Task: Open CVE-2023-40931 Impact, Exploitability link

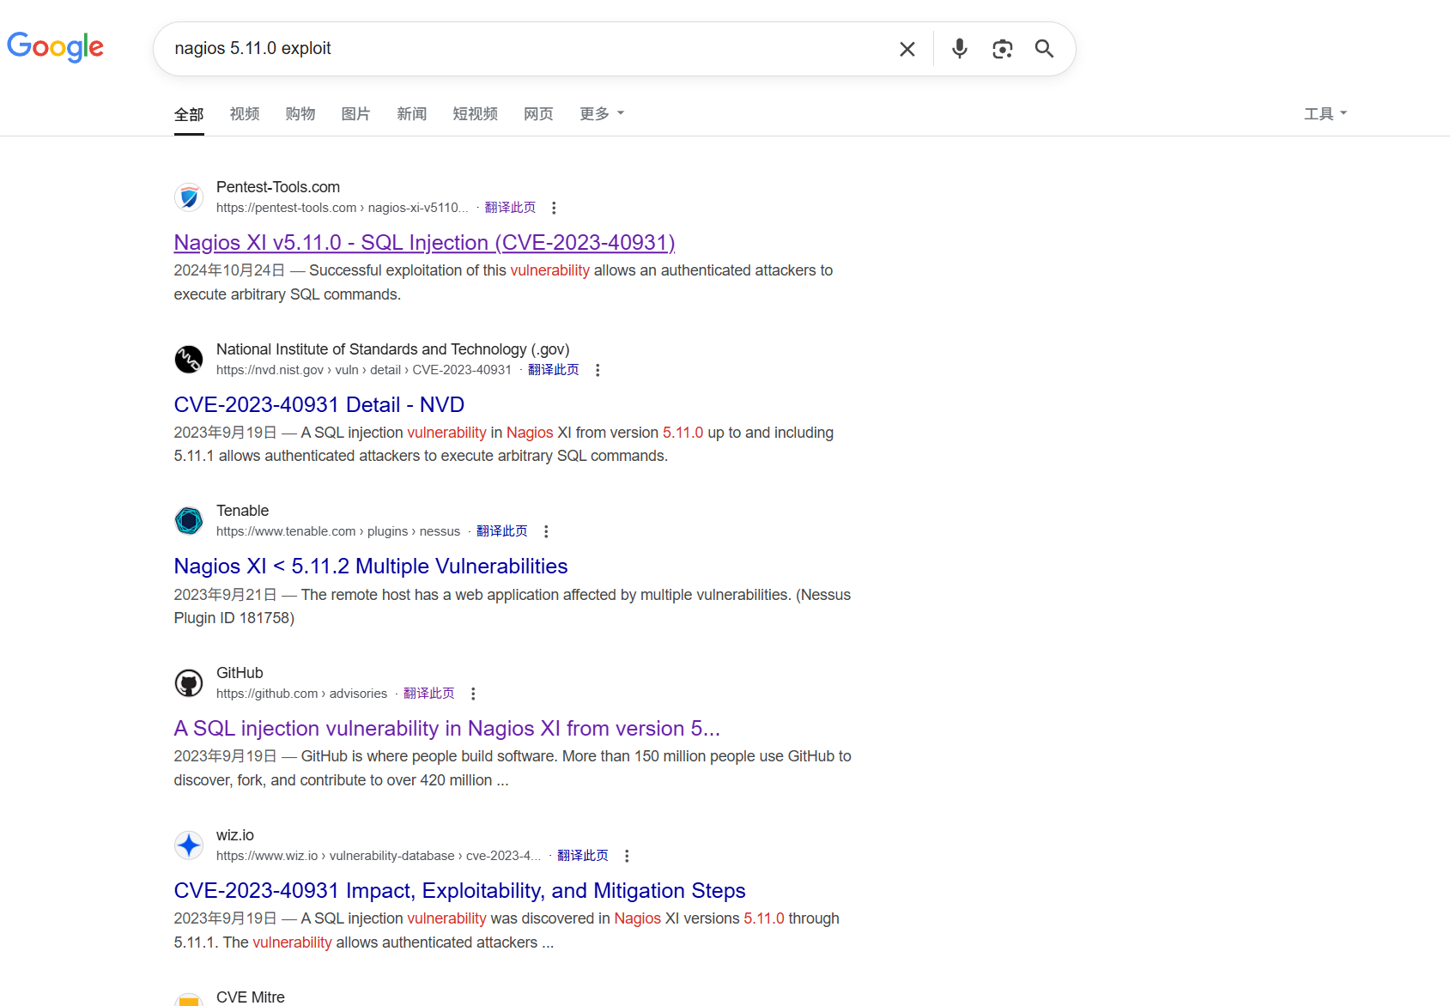Action: [x=460, y=891]
